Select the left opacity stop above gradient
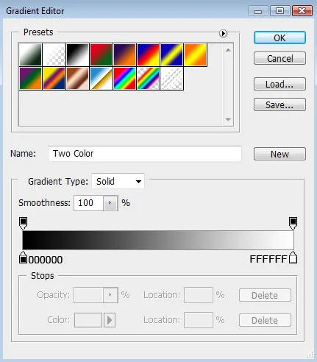This screenshot has height=362, width=317. [23, 223]
